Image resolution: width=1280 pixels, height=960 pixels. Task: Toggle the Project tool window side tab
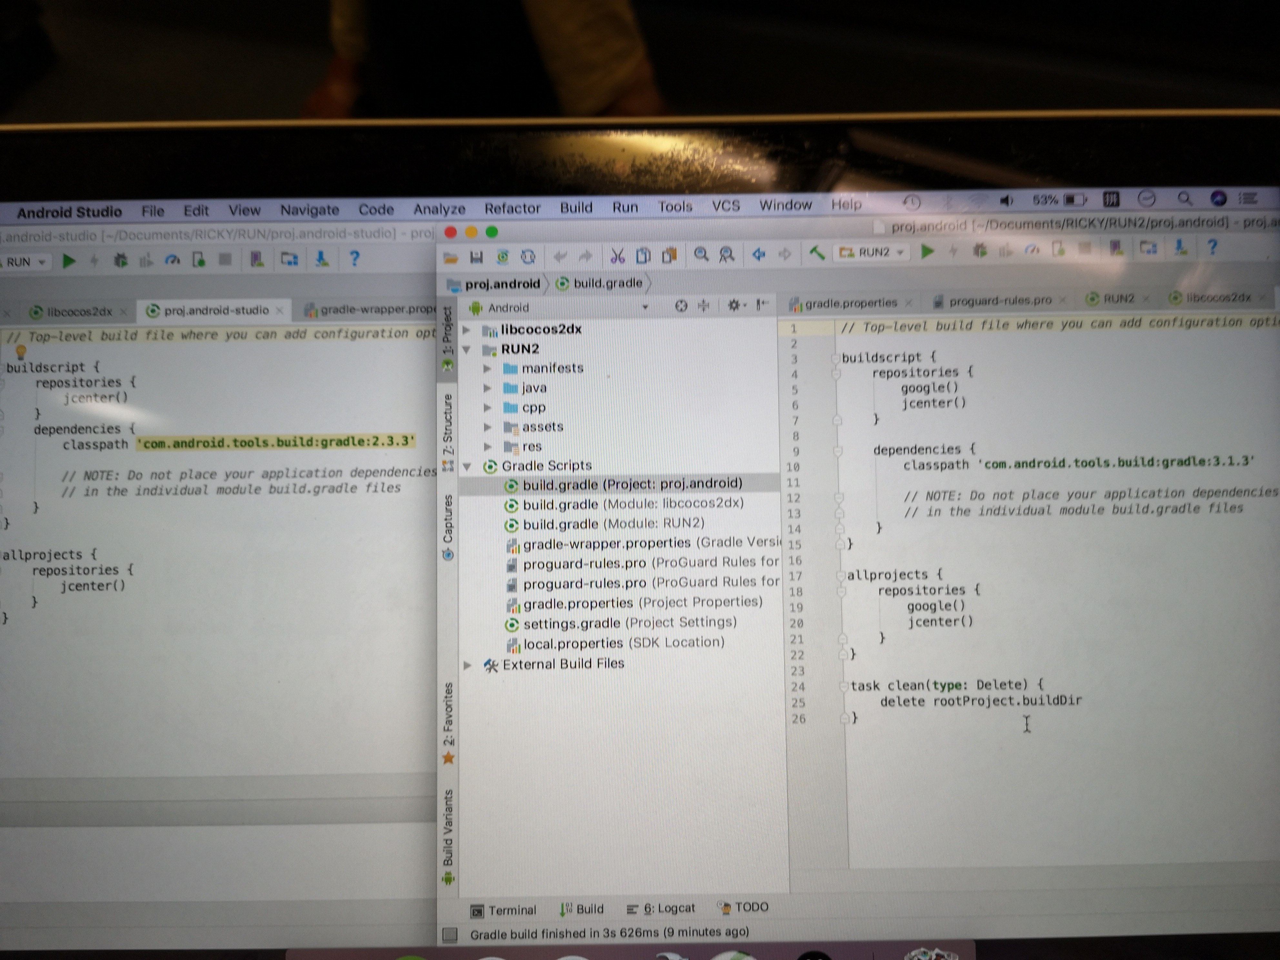447,335
